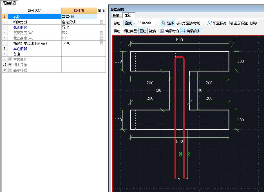Click the top 500 dimension label
The height and width of the screenshot is (192, 264).
[180, 40]
